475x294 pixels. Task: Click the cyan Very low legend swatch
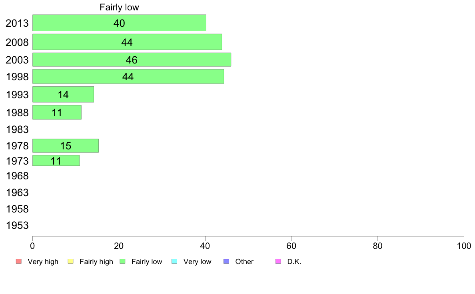pyautogui.click(x=174, y=261)
